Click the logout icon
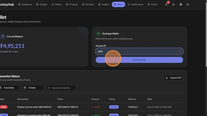 click(x=188, y=4)
